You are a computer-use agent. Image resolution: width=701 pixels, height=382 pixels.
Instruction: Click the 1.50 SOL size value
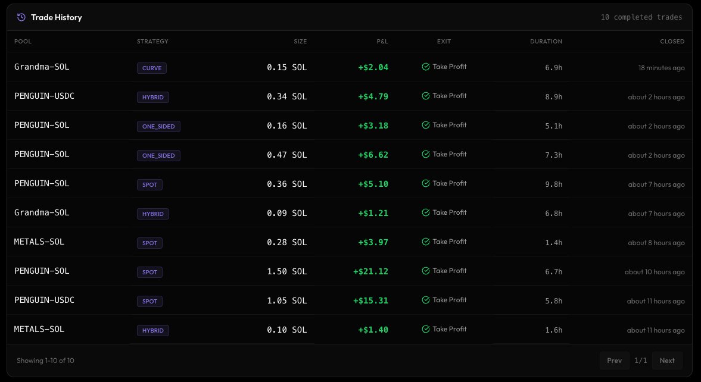tap(286, 271)
